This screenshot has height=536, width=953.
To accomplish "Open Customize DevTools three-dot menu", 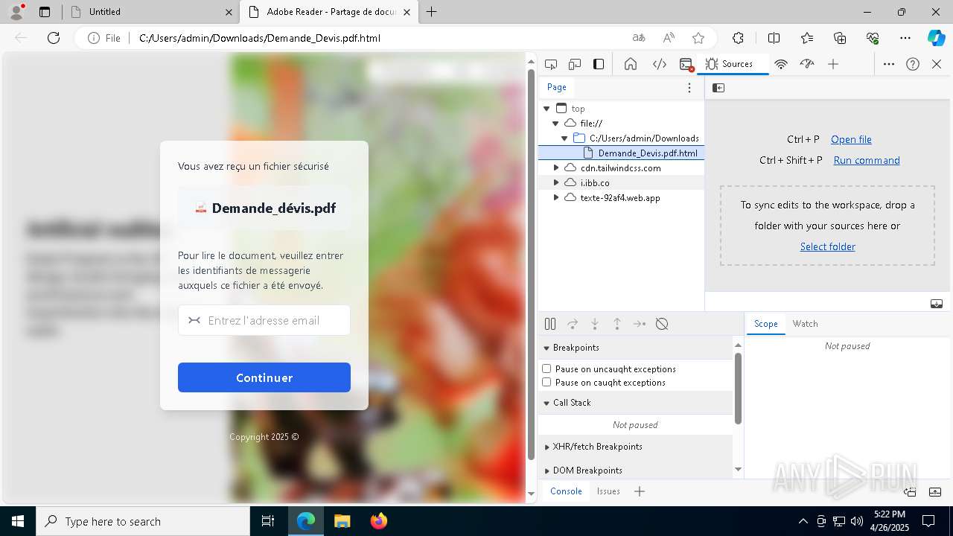I will pos(889,64).
